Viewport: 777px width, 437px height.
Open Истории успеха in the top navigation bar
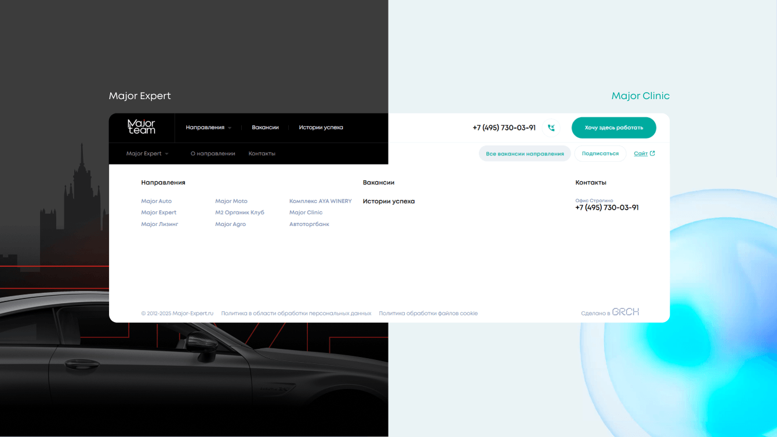[x=321, y=128]
